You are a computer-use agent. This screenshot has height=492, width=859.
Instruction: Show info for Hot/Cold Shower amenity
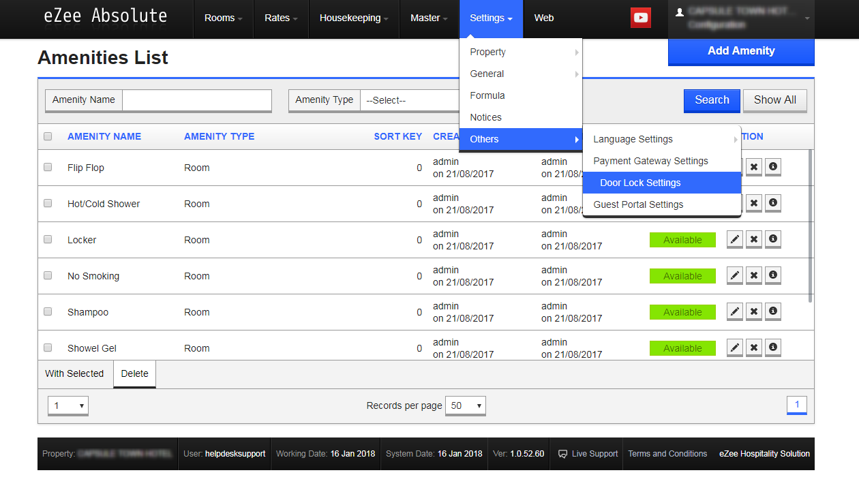773,204
